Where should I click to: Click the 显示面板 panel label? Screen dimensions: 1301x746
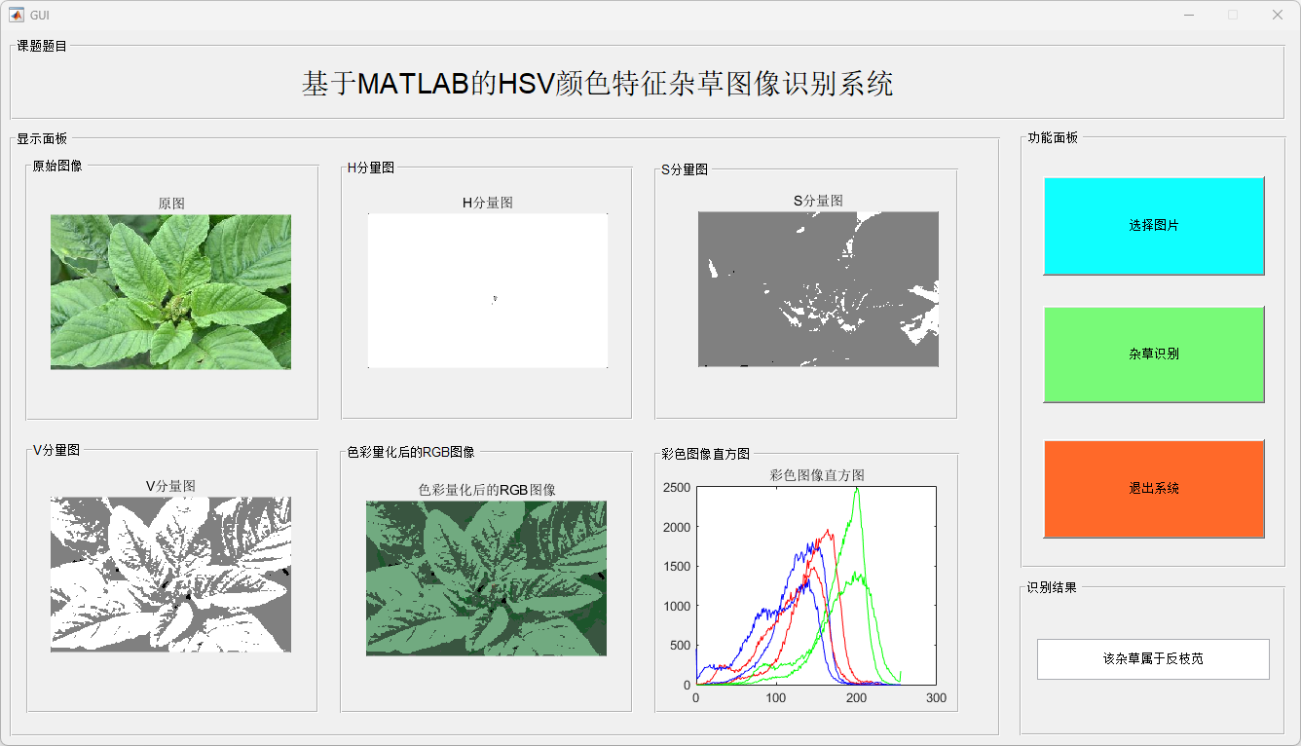(x=42, y=138)
